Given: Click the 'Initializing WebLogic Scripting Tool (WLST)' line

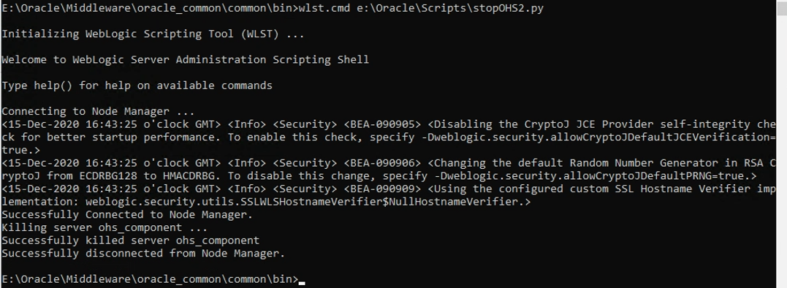Looking at the screenshot, I should tap(153, 34).
